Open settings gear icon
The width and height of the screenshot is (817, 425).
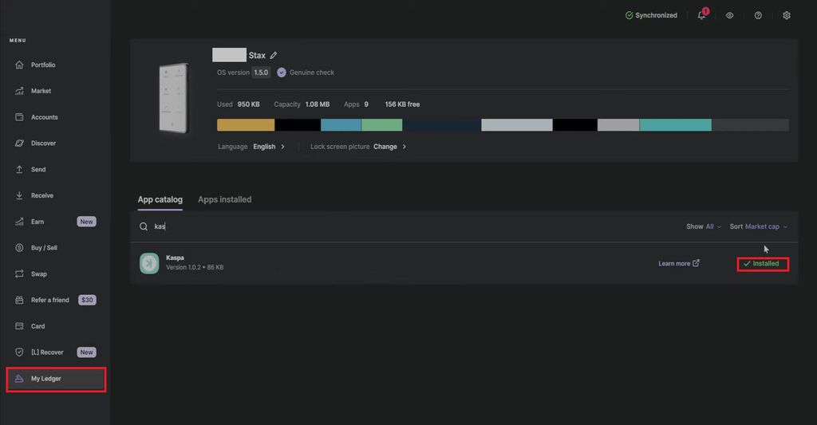786,15
